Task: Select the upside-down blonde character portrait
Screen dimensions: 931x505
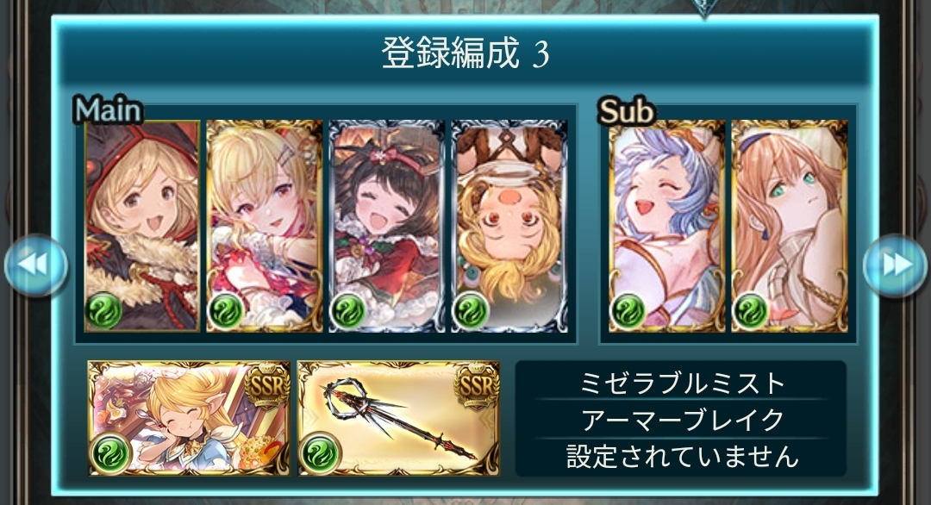Action: pyautogui.click(x=509, y=226)
